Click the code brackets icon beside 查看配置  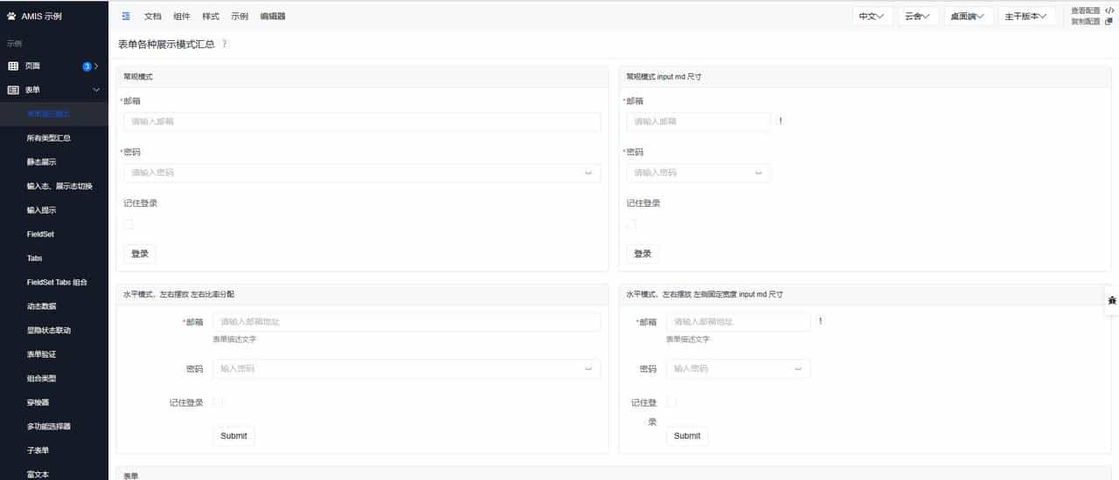[x=1109, y=10]
